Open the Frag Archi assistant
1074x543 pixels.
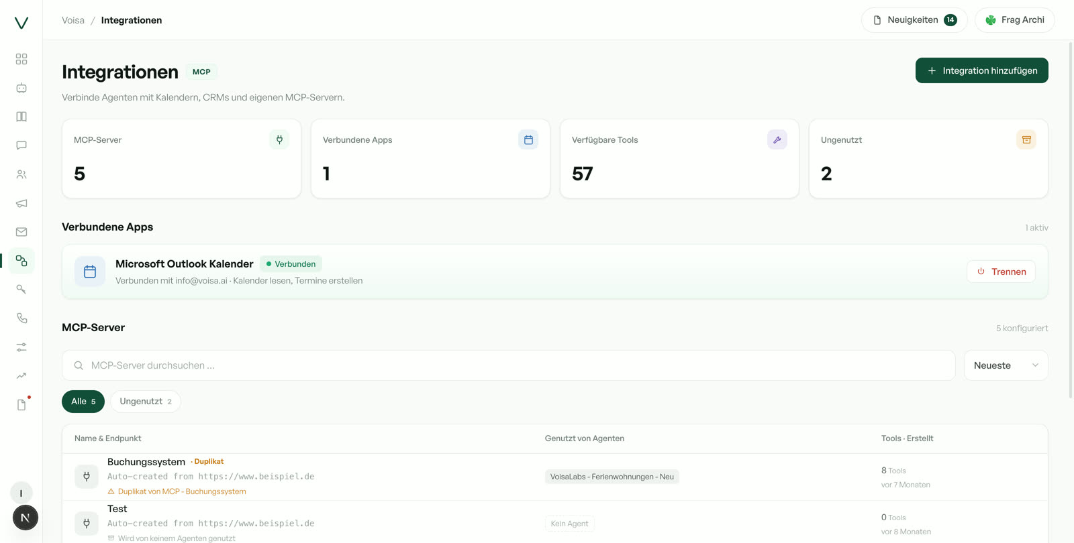pos(1014,20)
